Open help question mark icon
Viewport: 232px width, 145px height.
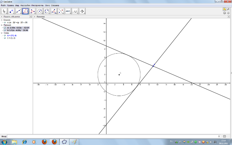pos(224,13)
